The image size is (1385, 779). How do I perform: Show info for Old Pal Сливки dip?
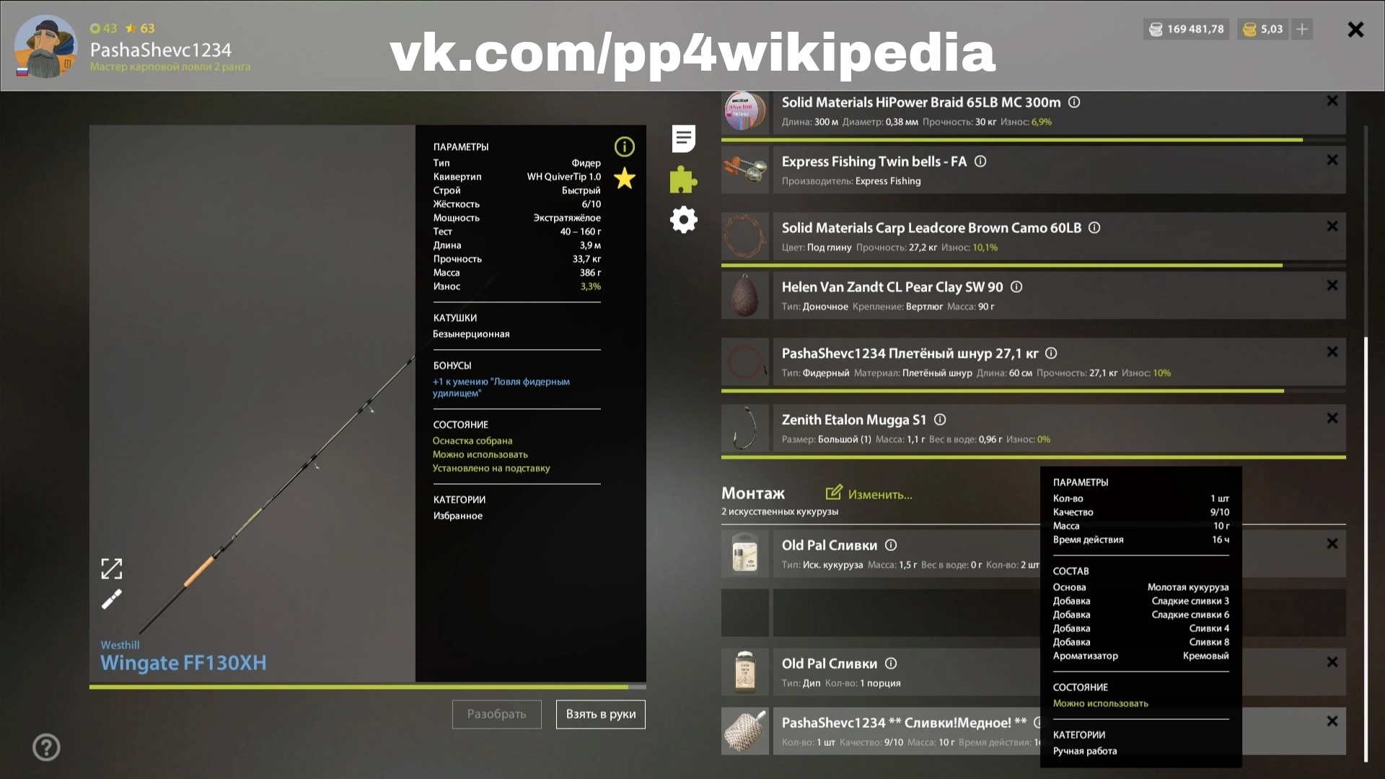(890, 664)
